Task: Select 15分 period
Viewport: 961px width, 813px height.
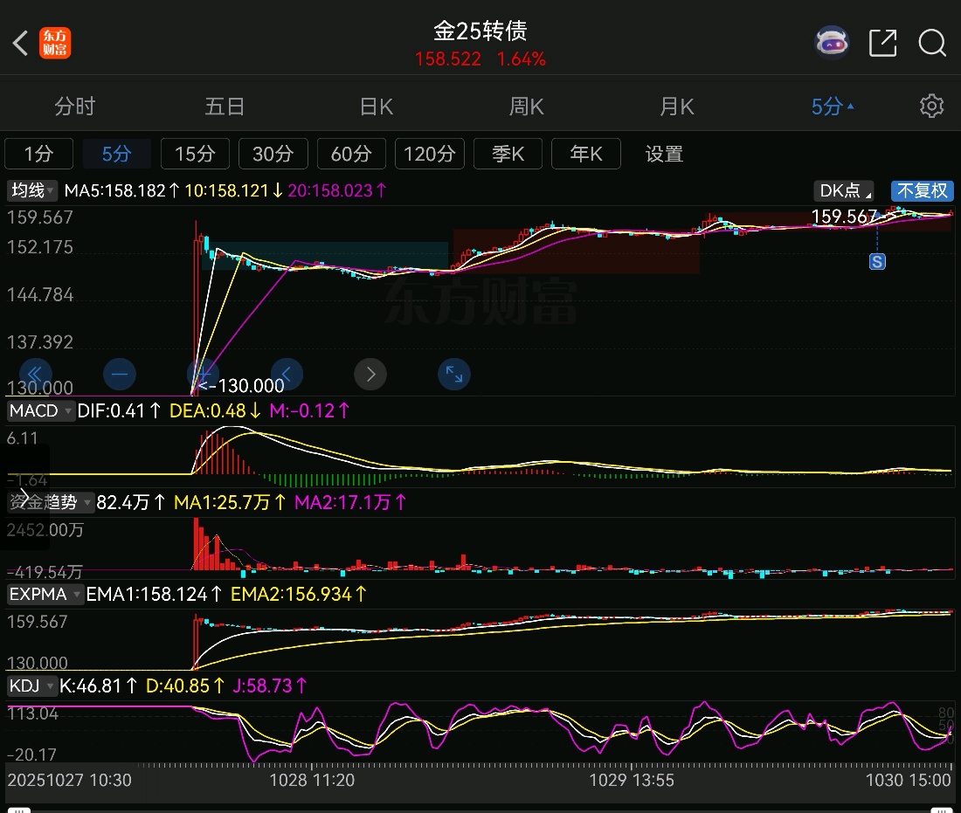Action: click(x=195, y=153)
